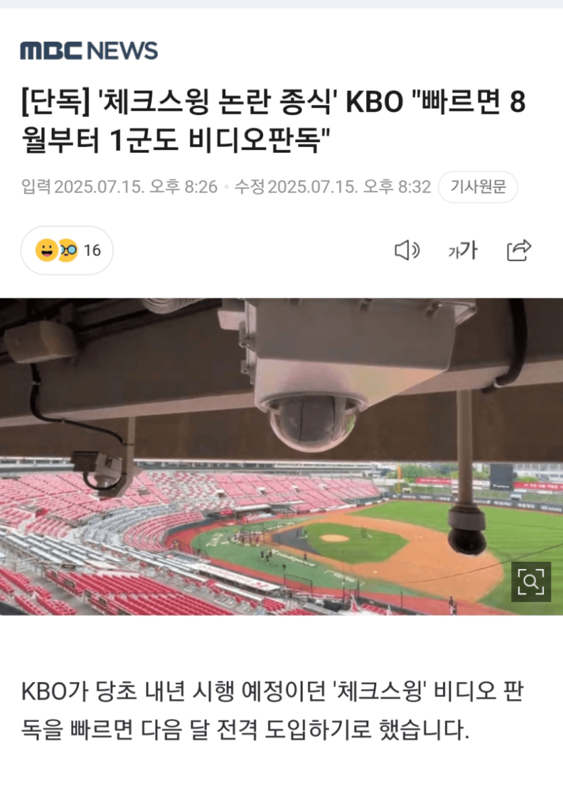Play article audio with speaker icon
The image size is (563, 790).
tap(407, 251)
